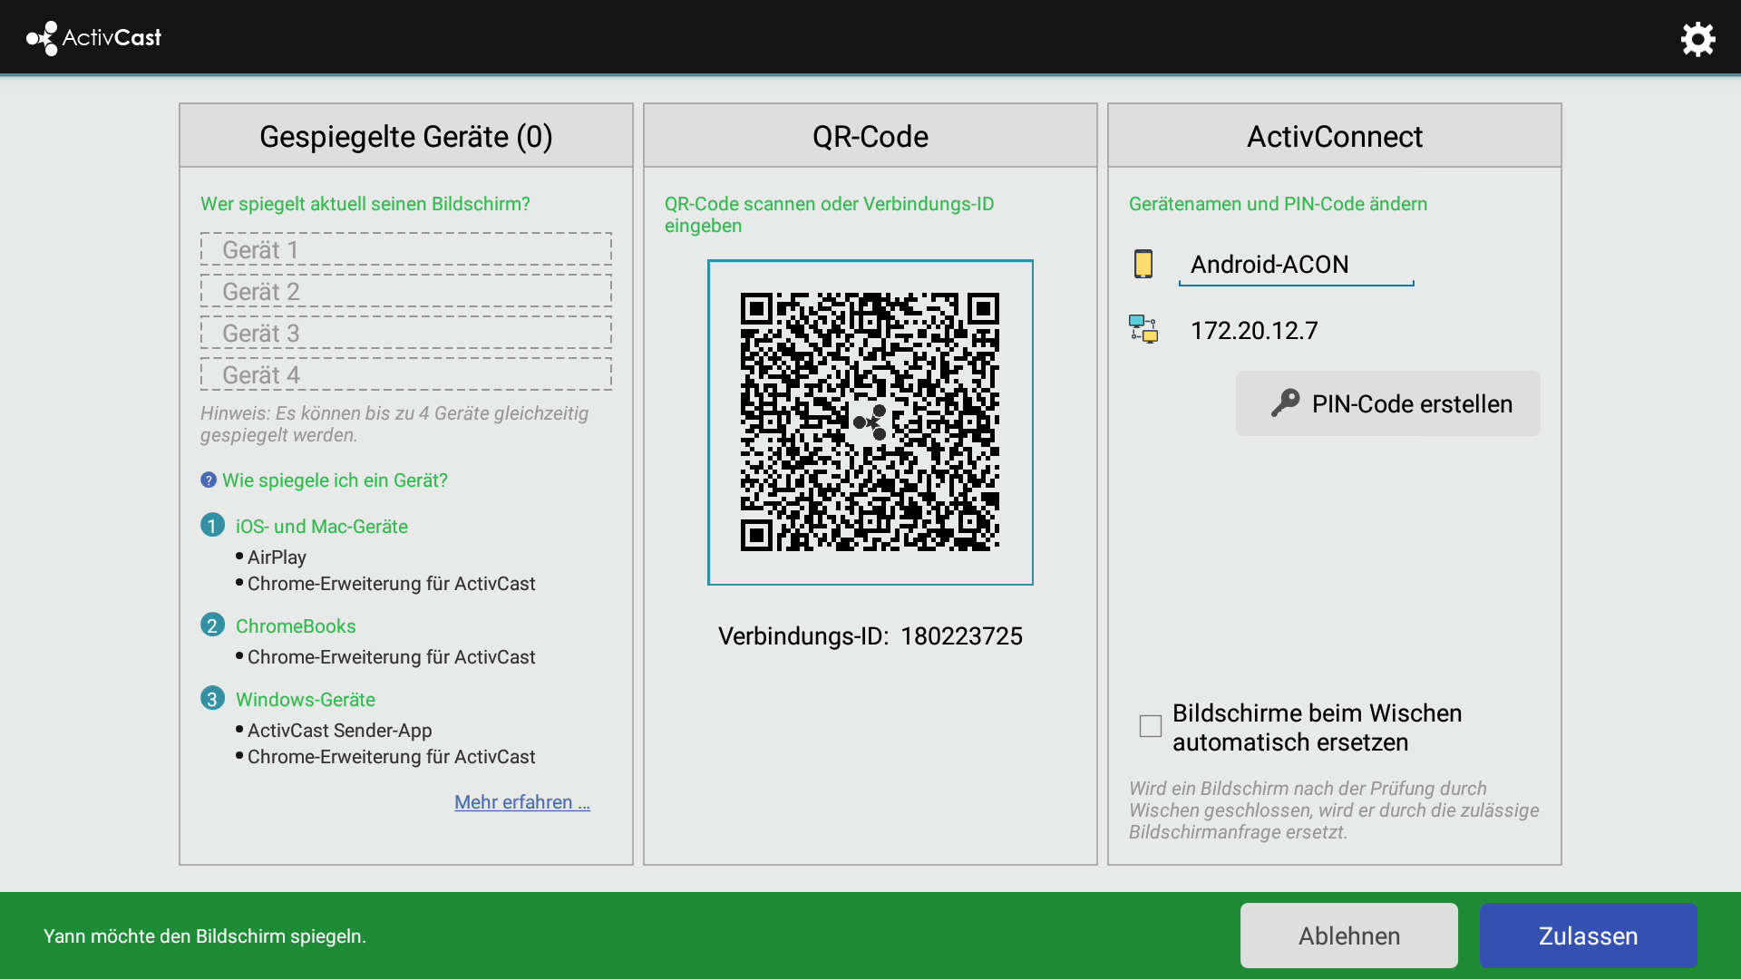Open help beside "Wie spiegele ich ein Gerät?"
The height and width of the screenshot is (979, 1741).
point(209,480)
